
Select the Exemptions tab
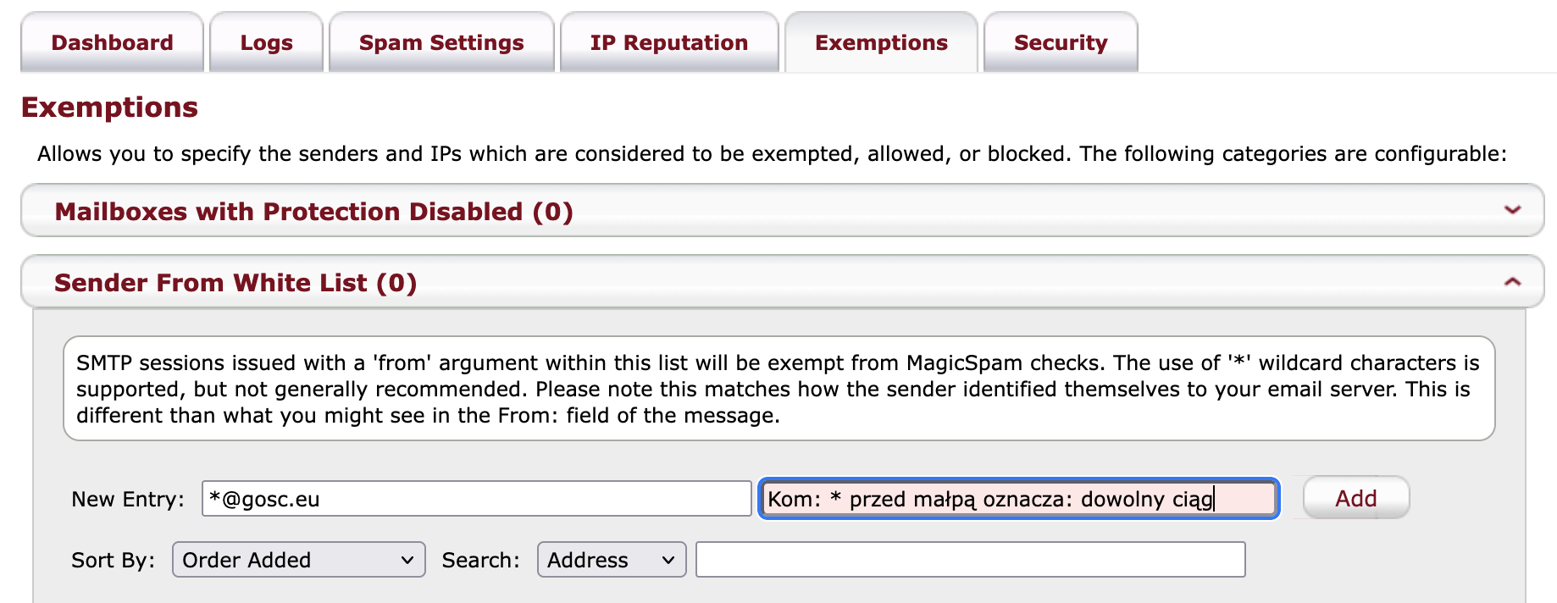tap(881, 43)
